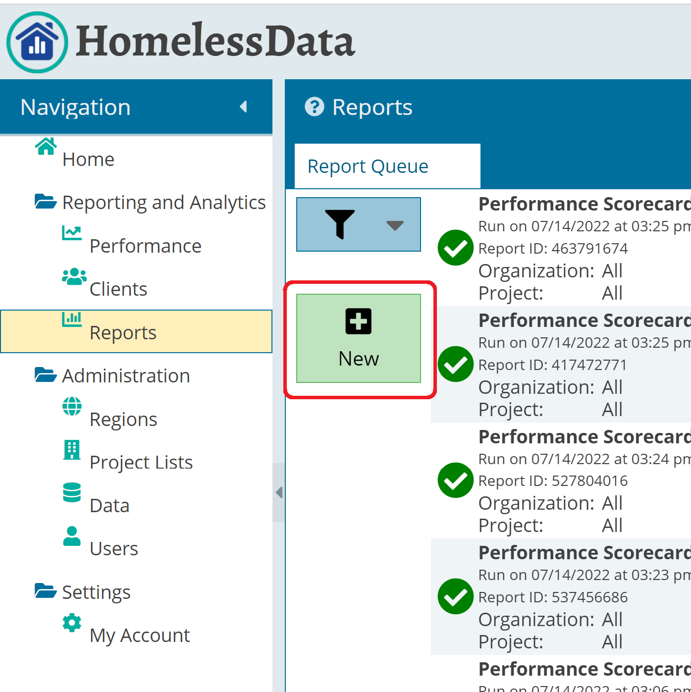Click status checkmark for report 537456686

[x=456, y=596]
